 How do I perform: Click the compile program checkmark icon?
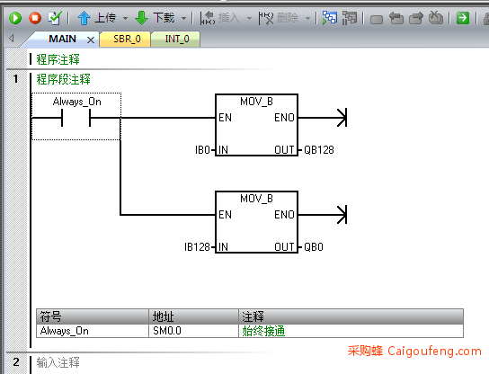(x=55, y=18)
